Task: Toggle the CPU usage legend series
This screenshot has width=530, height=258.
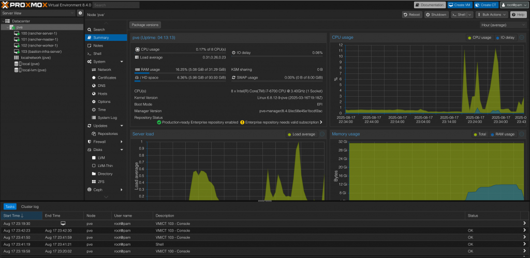Action: 479,37
